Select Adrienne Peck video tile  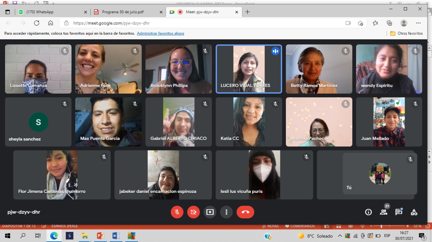pyautogui.click(x=108, y=69)
